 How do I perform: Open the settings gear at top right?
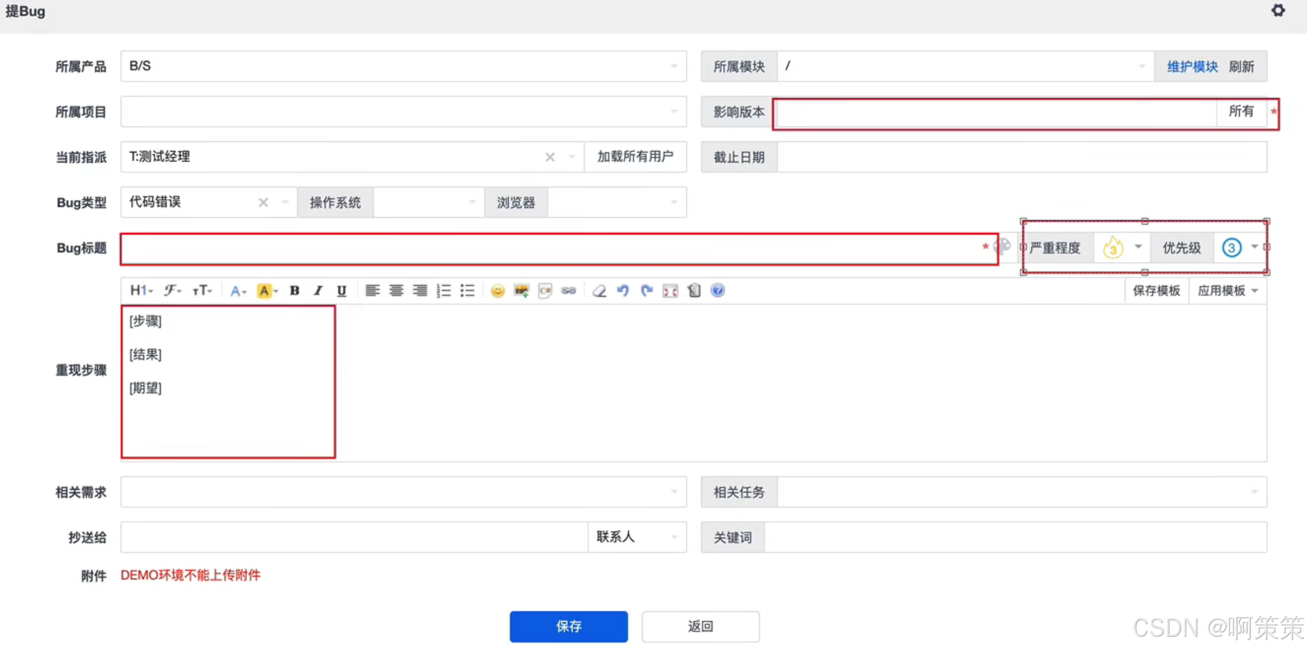[x=1278, y=10]
